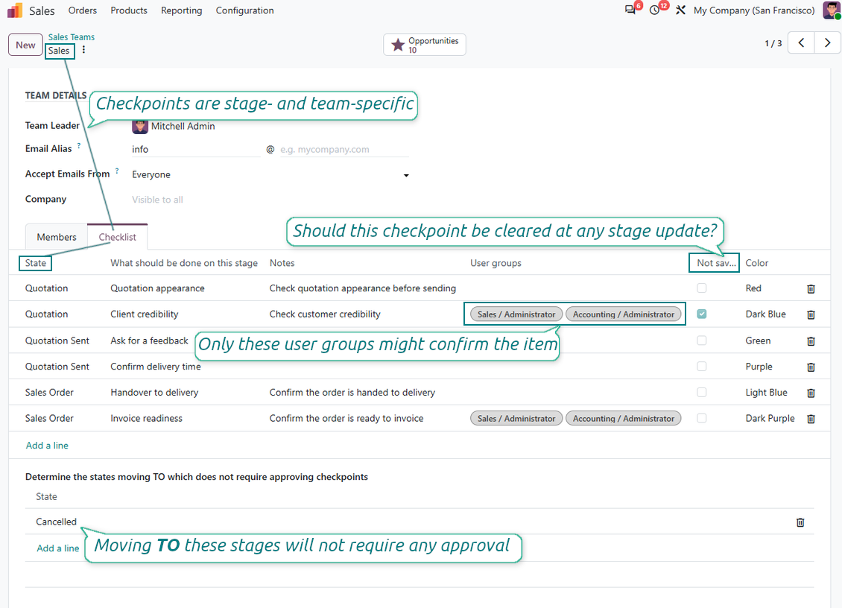Delete the Handover to delivery row
The height and width of the screenshot is (608, 842).
[x=811, y=393]
